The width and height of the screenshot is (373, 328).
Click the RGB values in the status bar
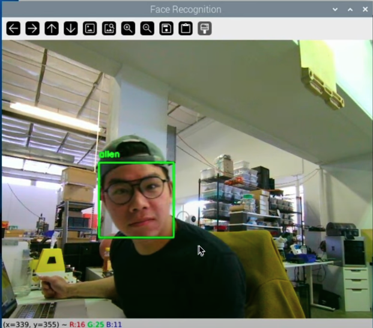pos(96,324)
